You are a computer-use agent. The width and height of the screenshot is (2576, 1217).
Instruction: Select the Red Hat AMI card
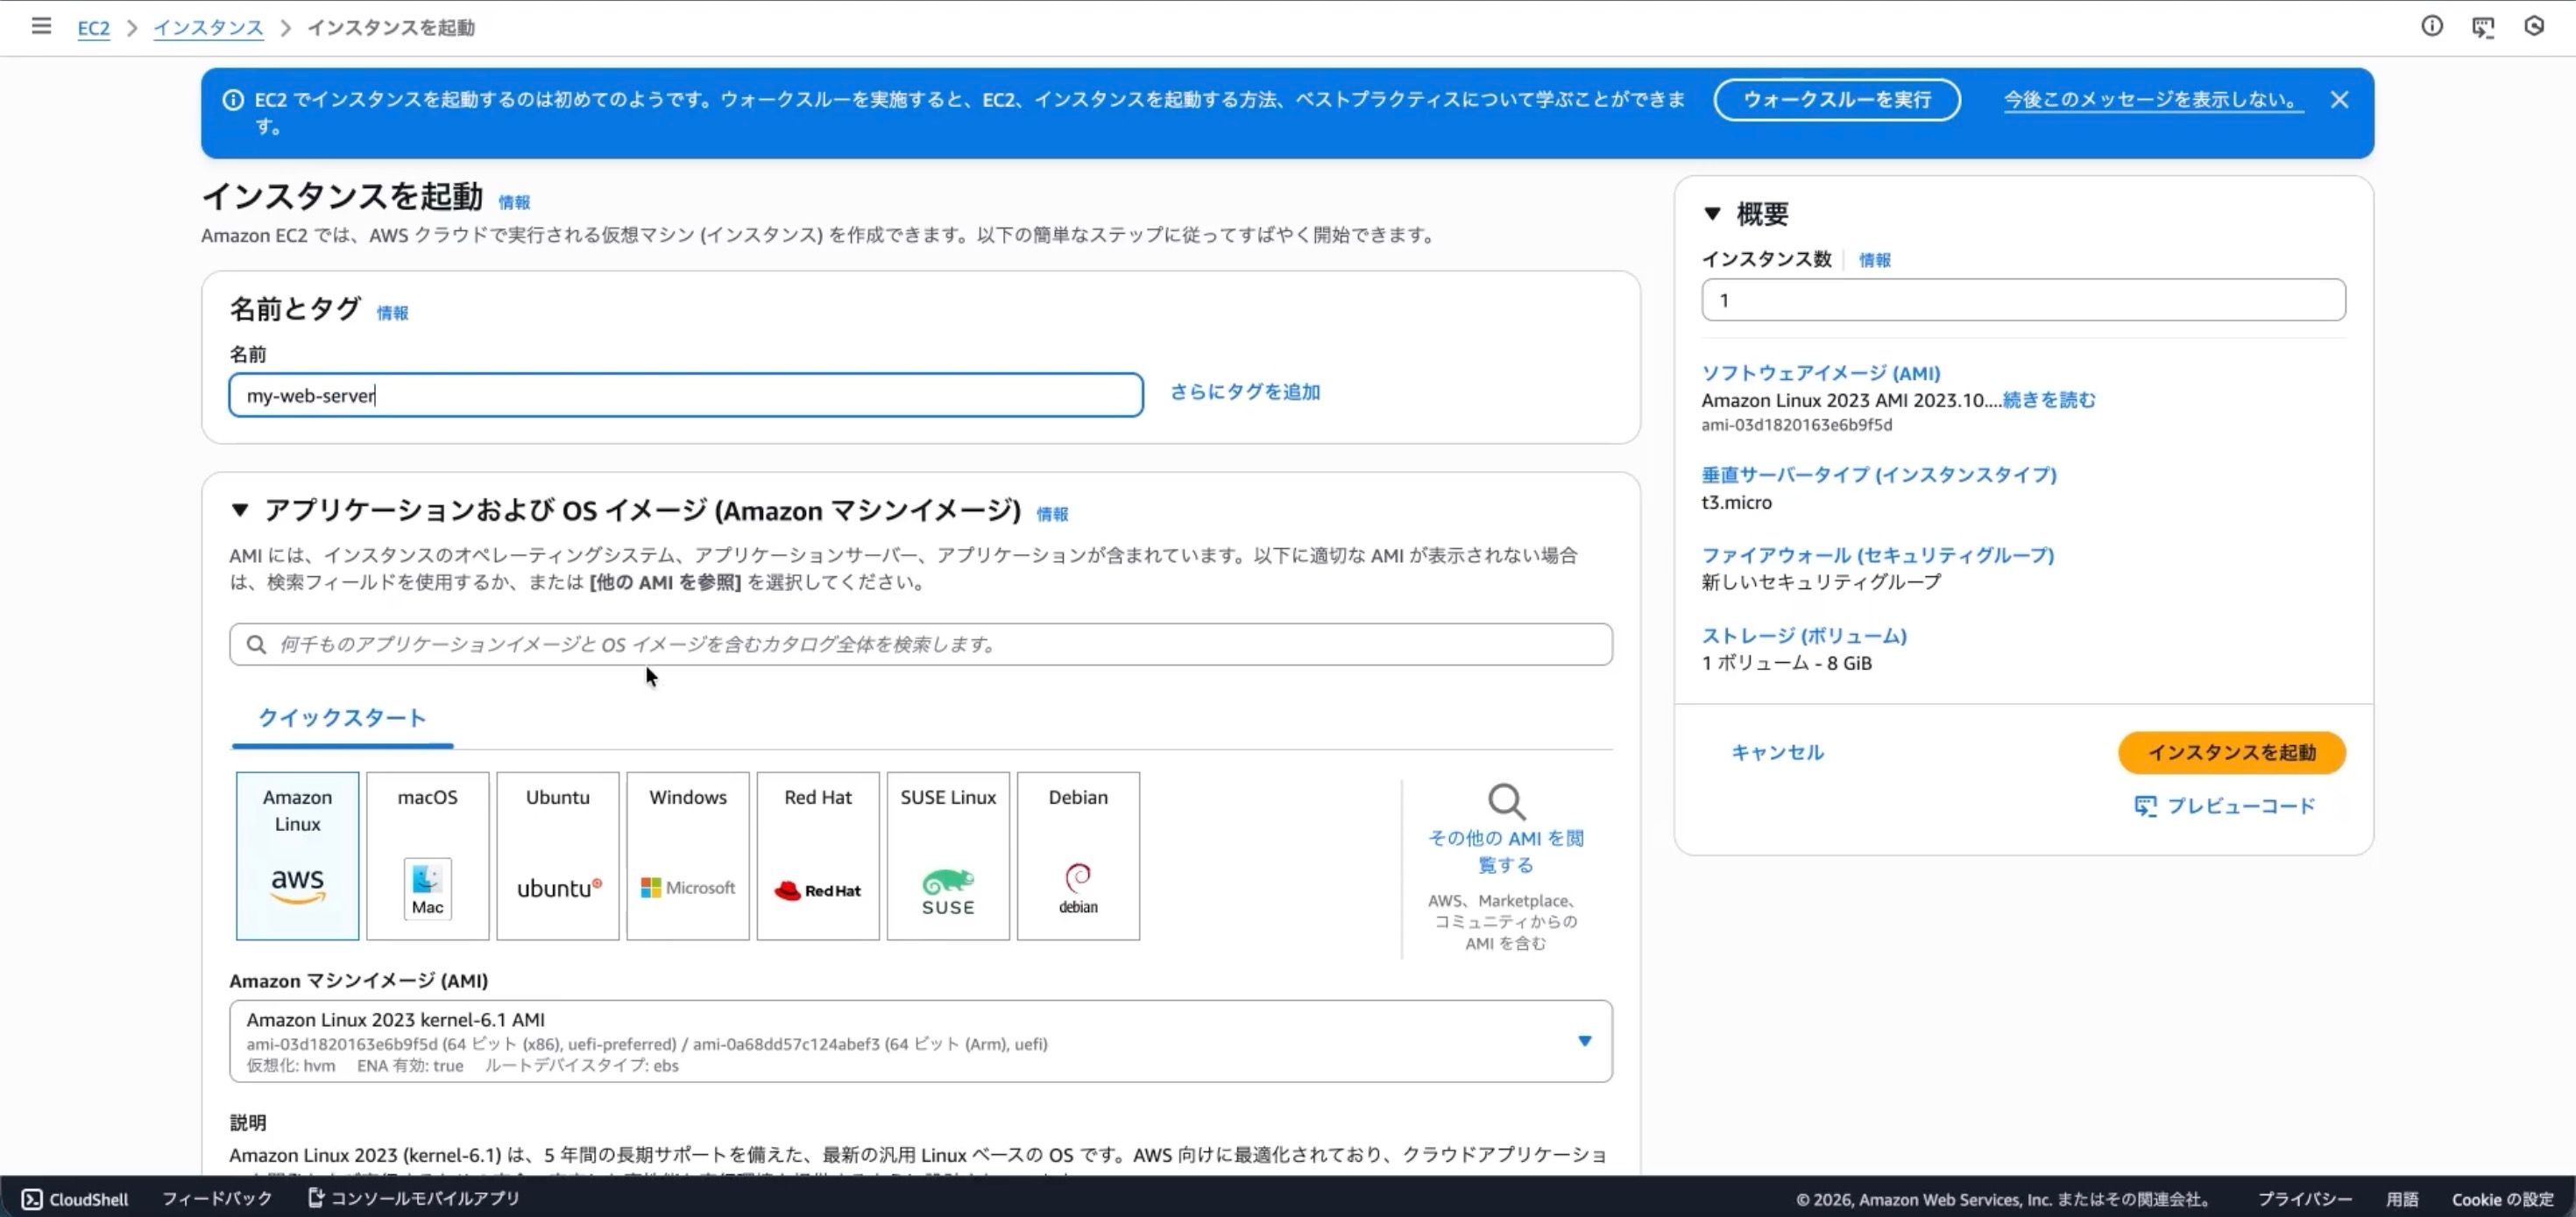[x=817, y=855]
